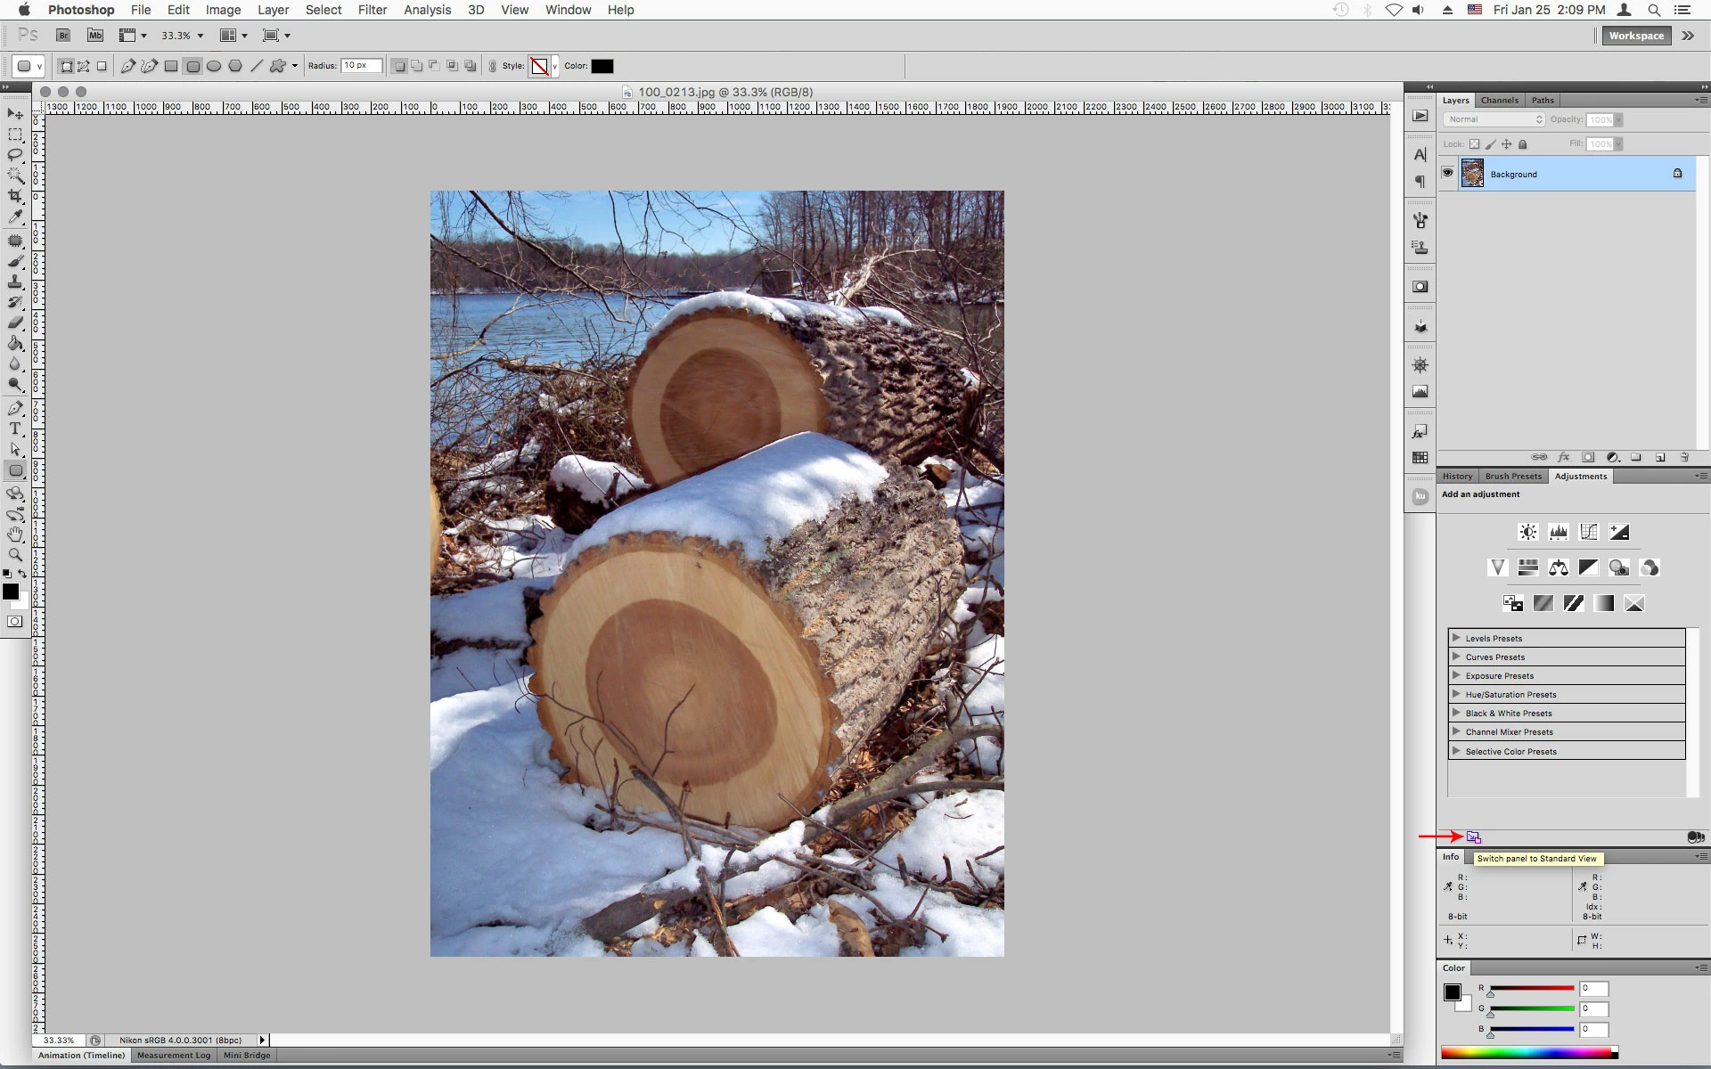The width and height of the screenshot is (1711, 1069).
Task: Open the Mini Bridge panel tab
Action: click(247, 1056)
